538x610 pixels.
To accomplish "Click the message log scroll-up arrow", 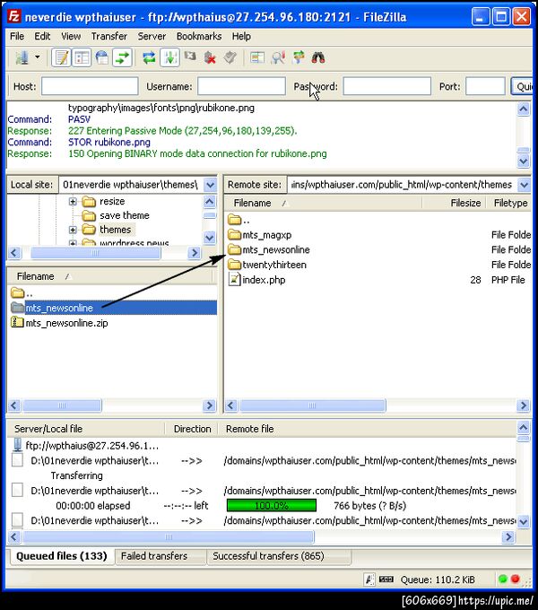I will pos(524,109).
